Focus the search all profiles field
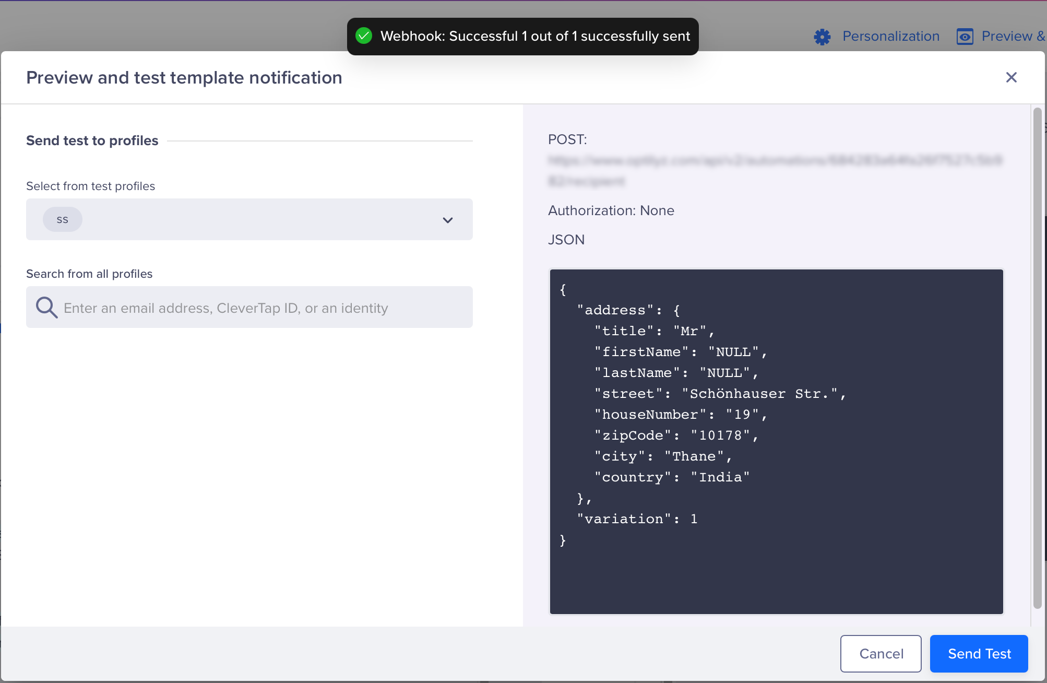 (249, 307)
